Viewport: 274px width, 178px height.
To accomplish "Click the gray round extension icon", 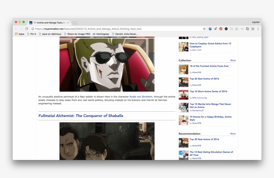I will coord(253,29).
